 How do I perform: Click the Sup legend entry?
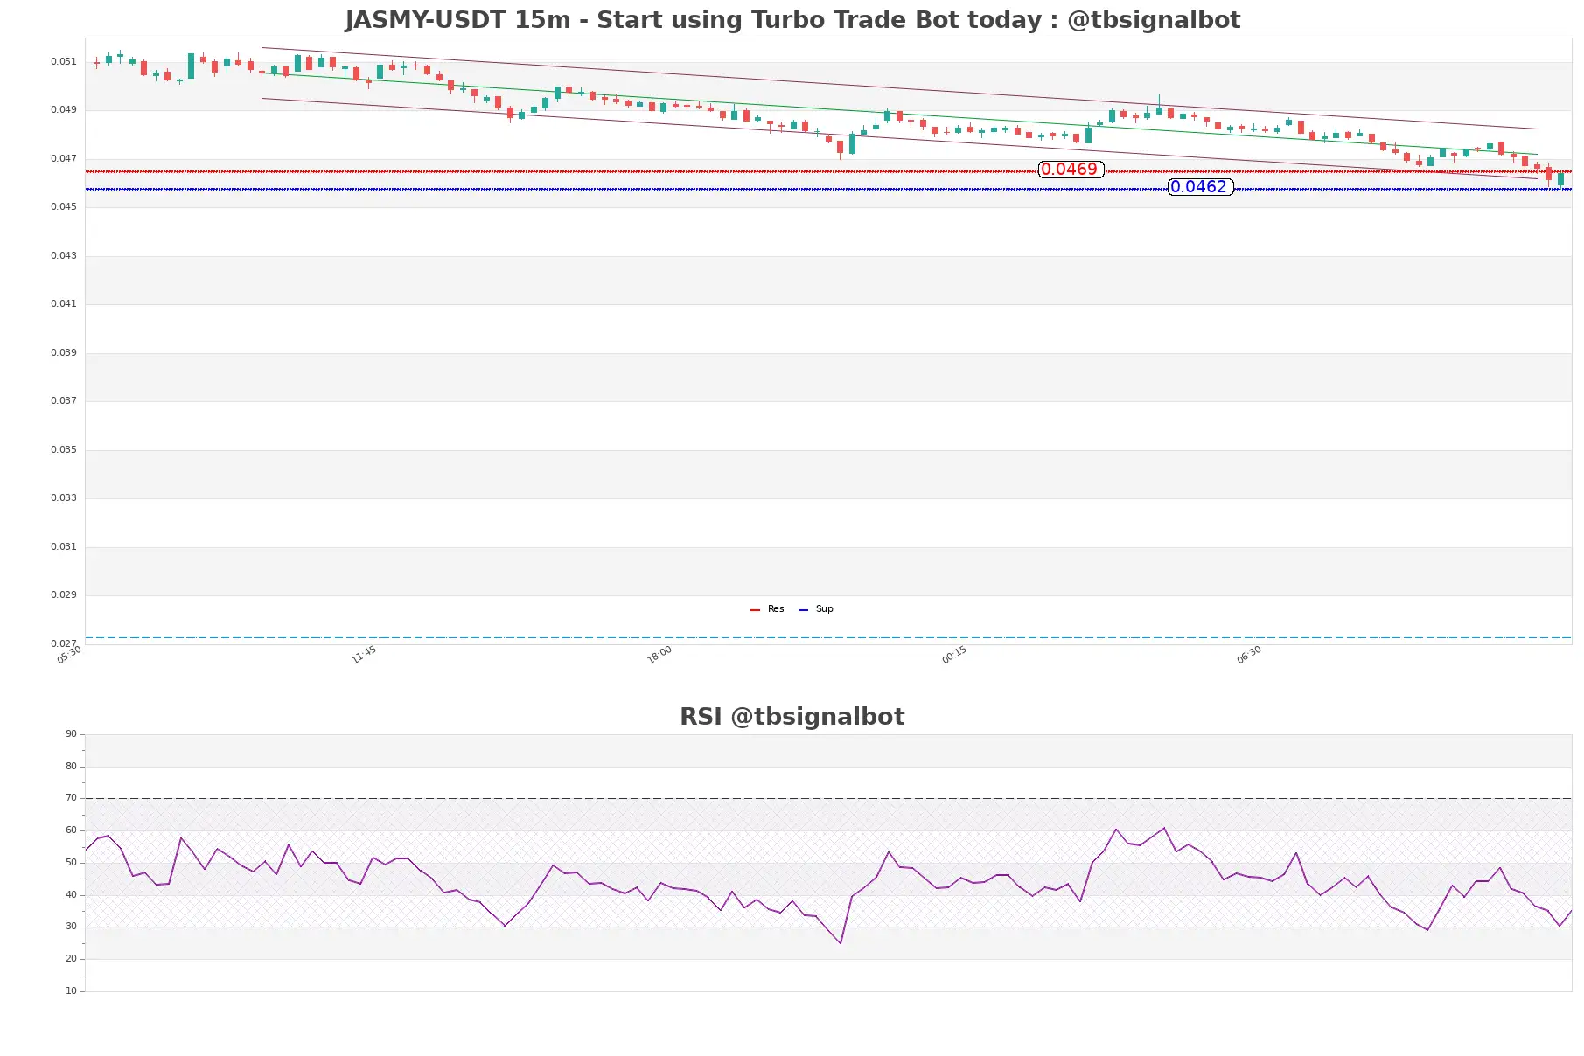coord(816,609)
